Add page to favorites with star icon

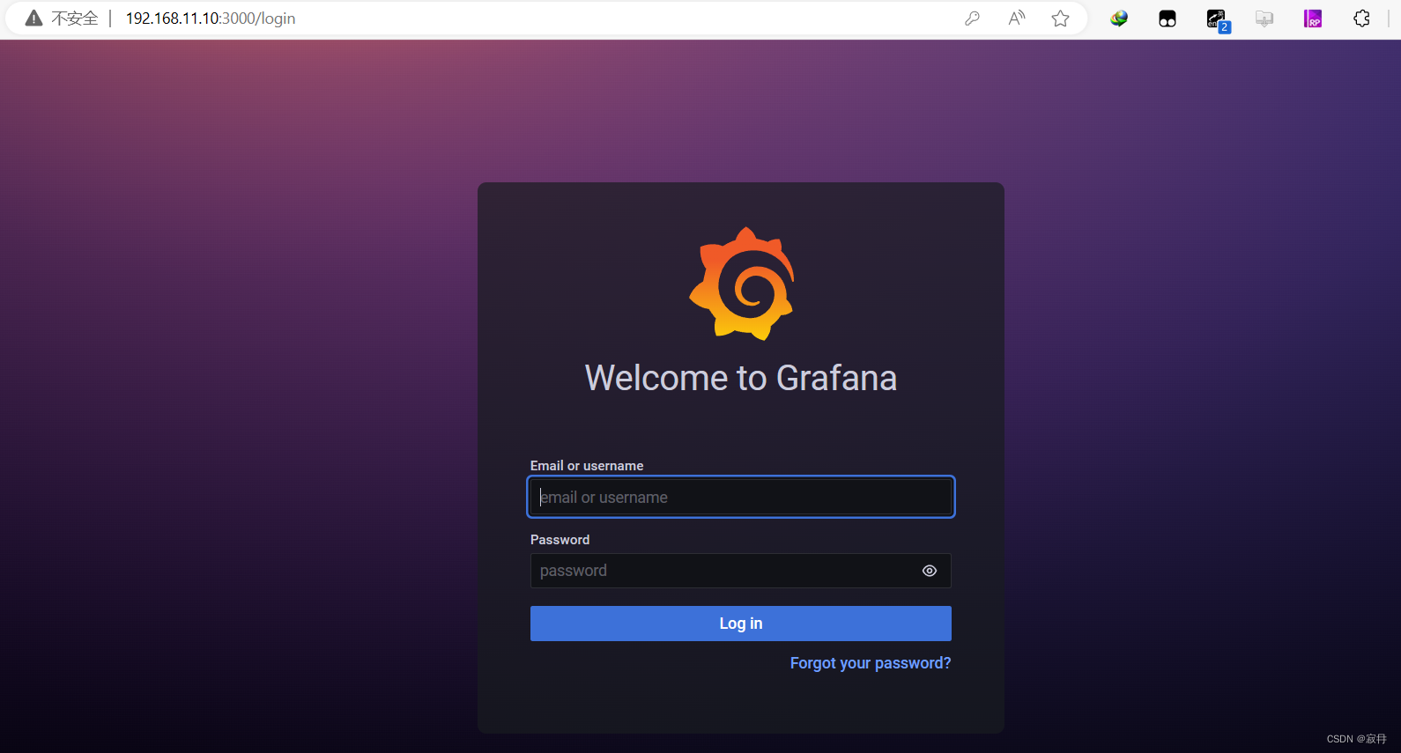[x=1061, y=18]
